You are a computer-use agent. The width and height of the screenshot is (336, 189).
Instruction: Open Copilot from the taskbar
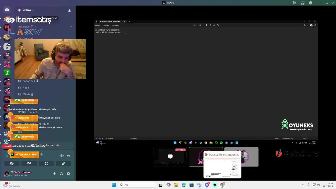click(169, 185)
